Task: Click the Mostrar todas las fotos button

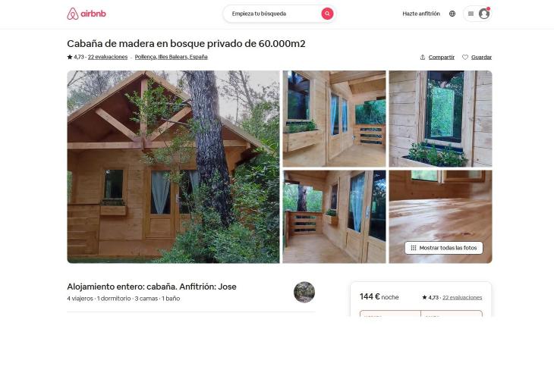Action: point(444,248)
